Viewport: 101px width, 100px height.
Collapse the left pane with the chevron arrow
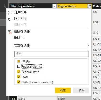point(5,7)
